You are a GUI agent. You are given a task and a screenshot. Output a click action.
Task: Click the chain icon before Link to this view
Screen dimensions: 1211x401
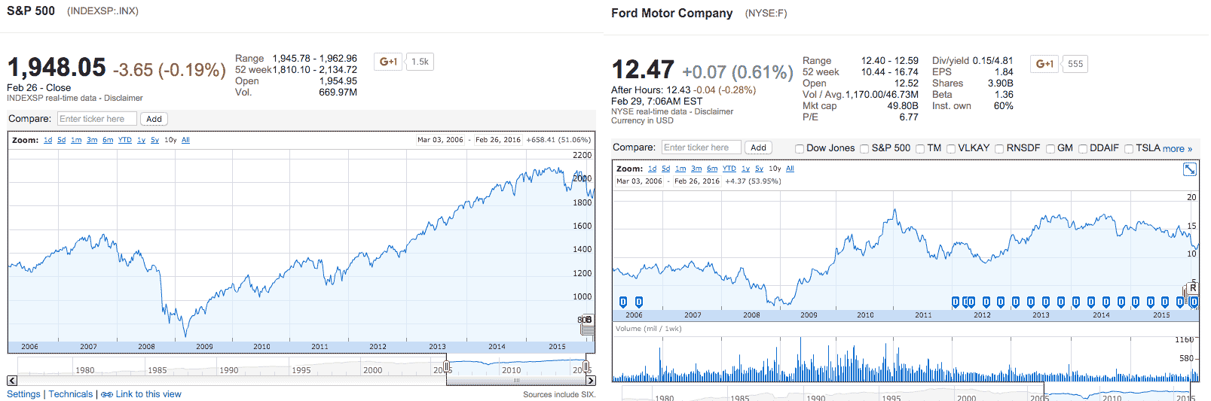click(107, 394)
